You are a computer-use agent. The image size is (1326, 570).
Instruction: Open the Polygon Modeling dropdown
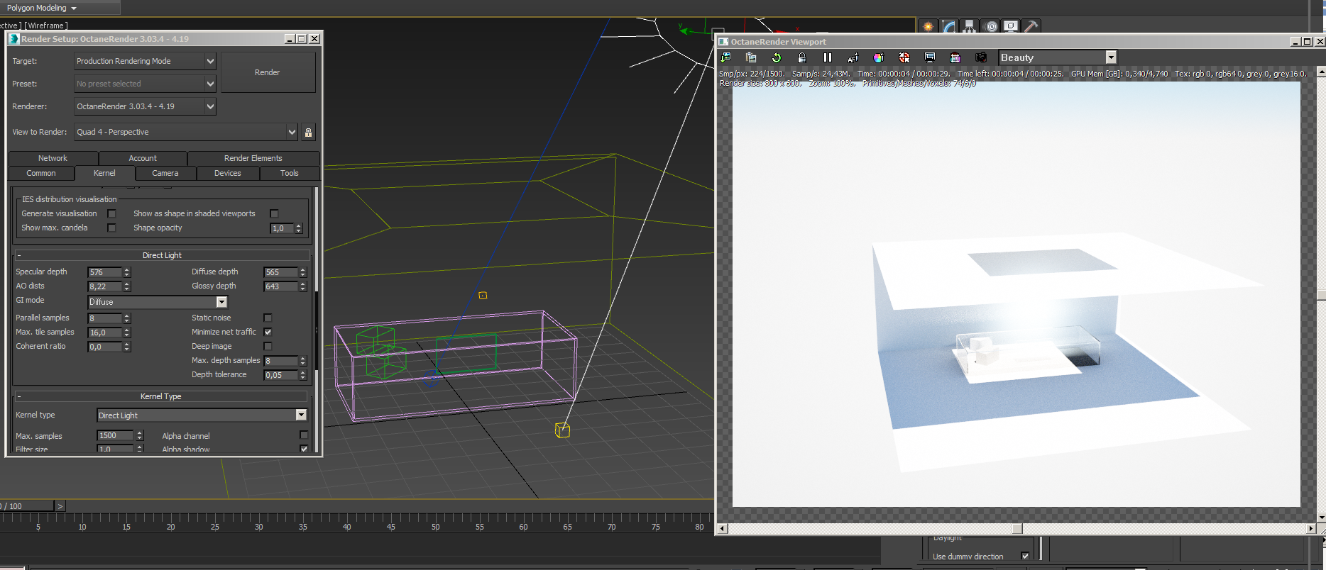coord(42,8)
